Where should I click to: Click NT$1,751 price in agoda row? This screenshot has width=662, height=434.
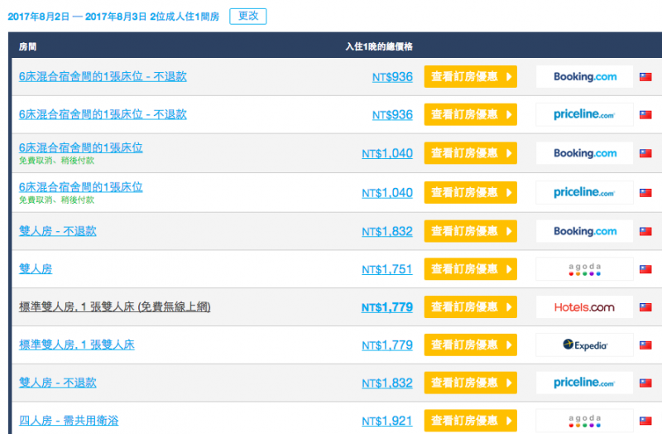387,270
